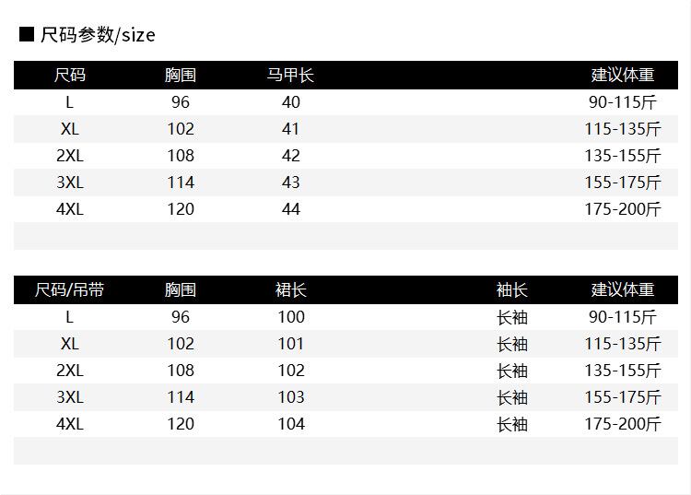
Task: Click 175-200斤 in the lower table
Action: pos(622,424)
